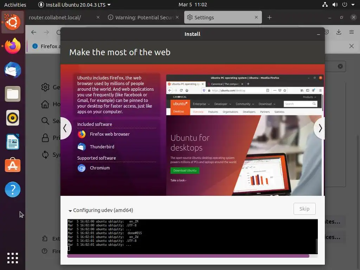Open LibreOffice Writer from the dock
Image resolution: width=360 pixels, height=270 pixels.
(13, 142)
